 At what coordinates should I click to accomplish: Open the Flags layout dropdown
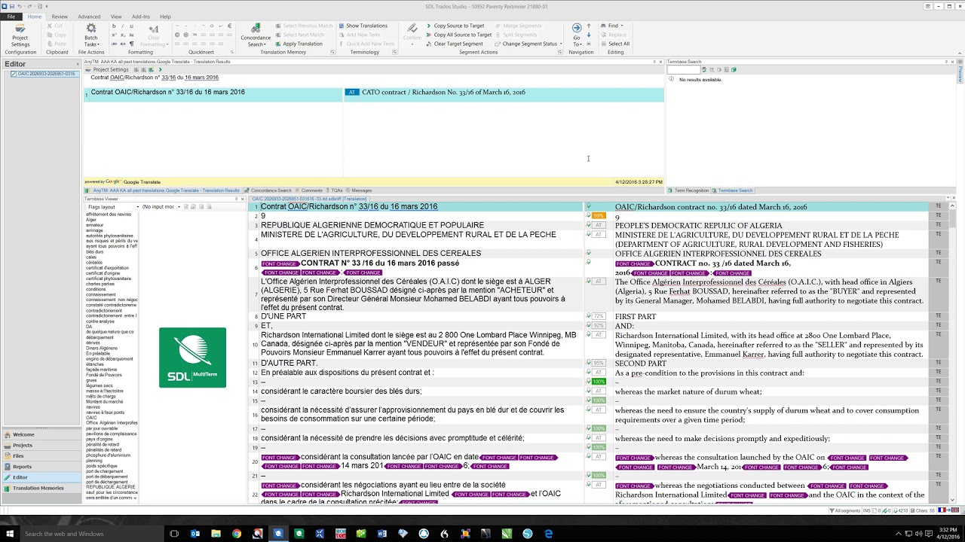112,206
